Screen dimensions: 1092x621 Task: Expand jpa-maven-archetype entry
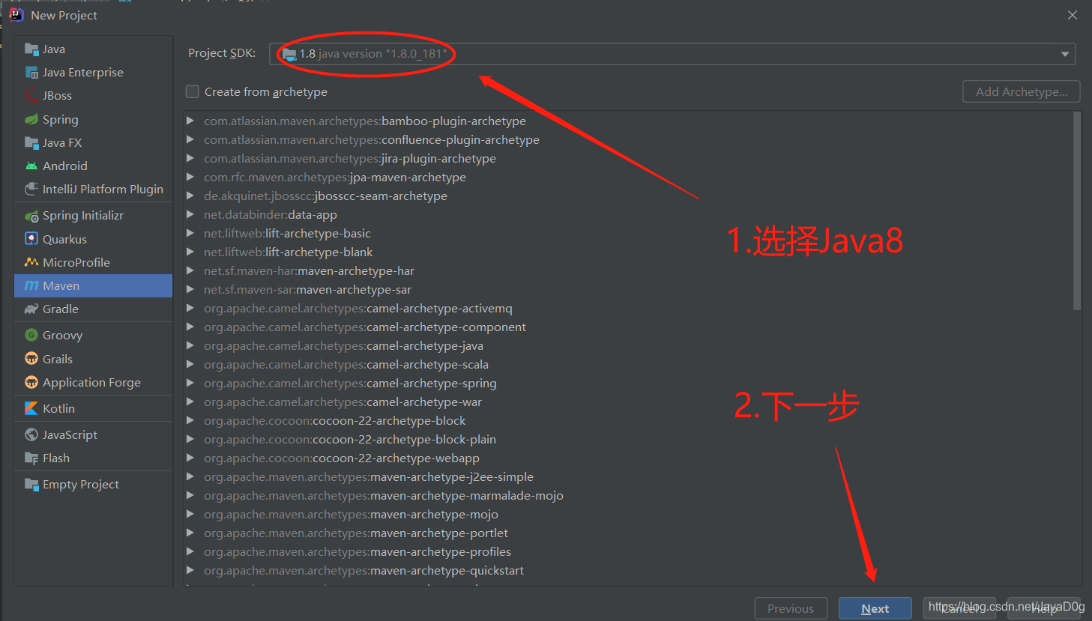click(x=190, y=177)
